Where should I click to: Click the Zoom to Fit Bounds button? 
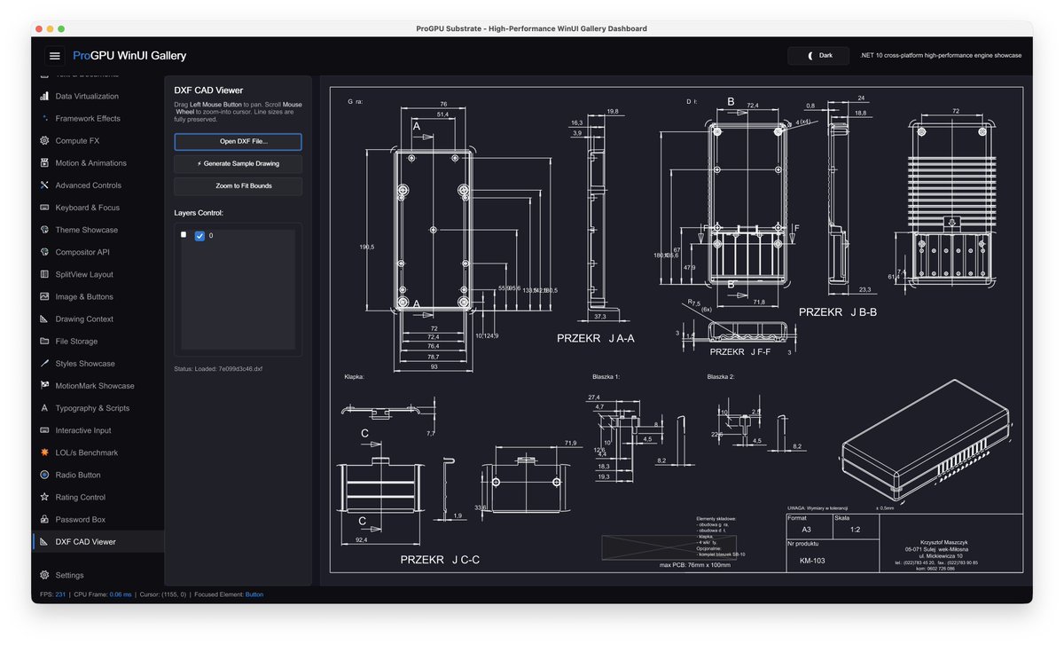pyautogui.click(x=238, y=186)
